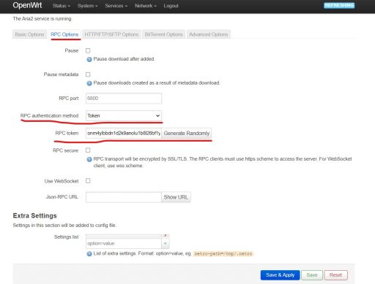
Task: Open the Status dropdown menu
Action: 62,6
